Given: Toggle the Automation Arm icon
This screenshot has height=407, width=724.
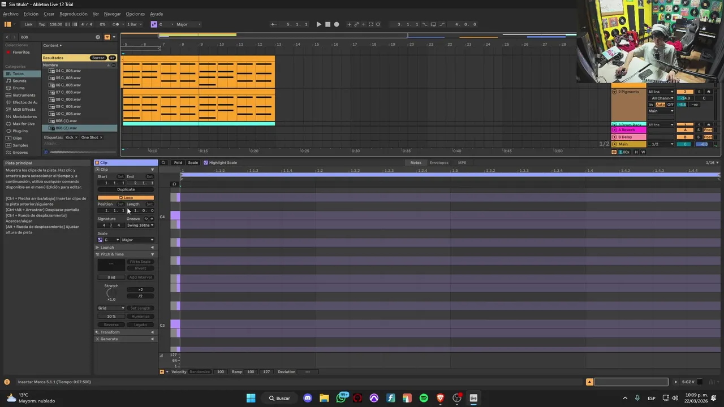Looking at the screenshot, I should [356, 24].
